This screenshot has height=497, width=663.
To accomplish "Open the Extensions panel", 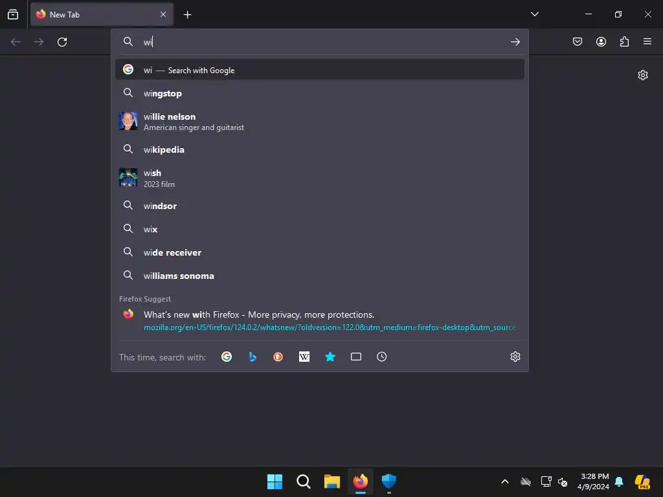I will point(624,41).
